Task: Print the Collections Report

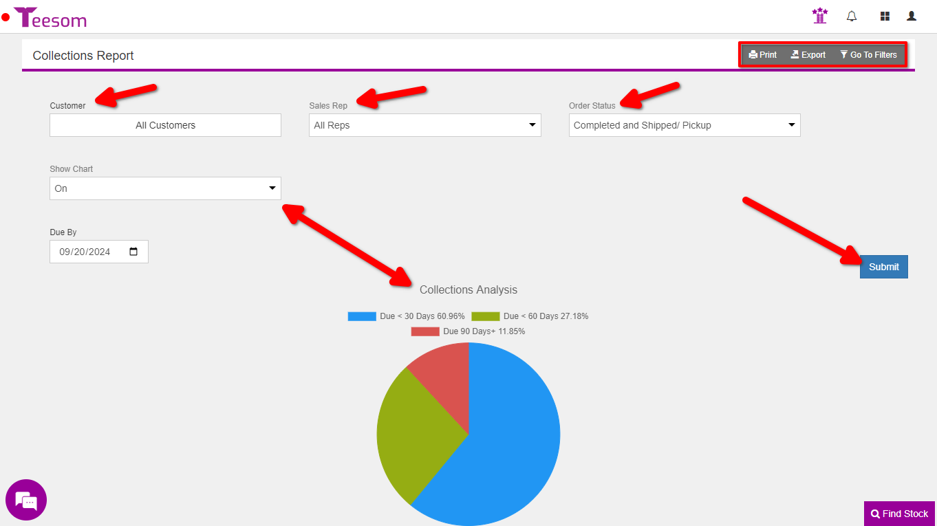Action: point(763,55)
